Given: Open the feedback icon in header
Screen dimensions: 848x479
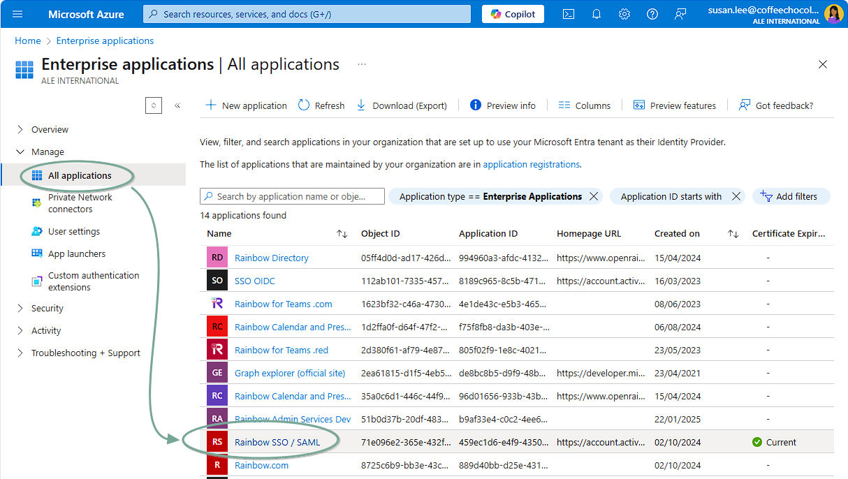Looking at the screenshot, I should tap(680, 14).
